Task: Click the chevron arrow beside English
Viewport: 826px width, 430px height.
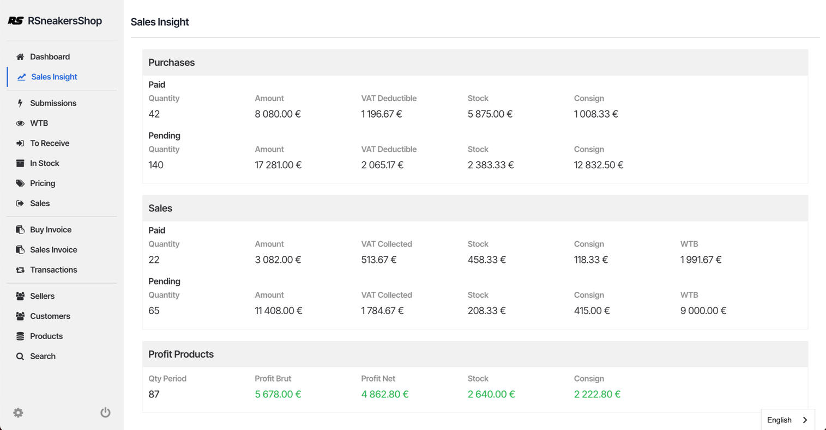Action: 805,420
